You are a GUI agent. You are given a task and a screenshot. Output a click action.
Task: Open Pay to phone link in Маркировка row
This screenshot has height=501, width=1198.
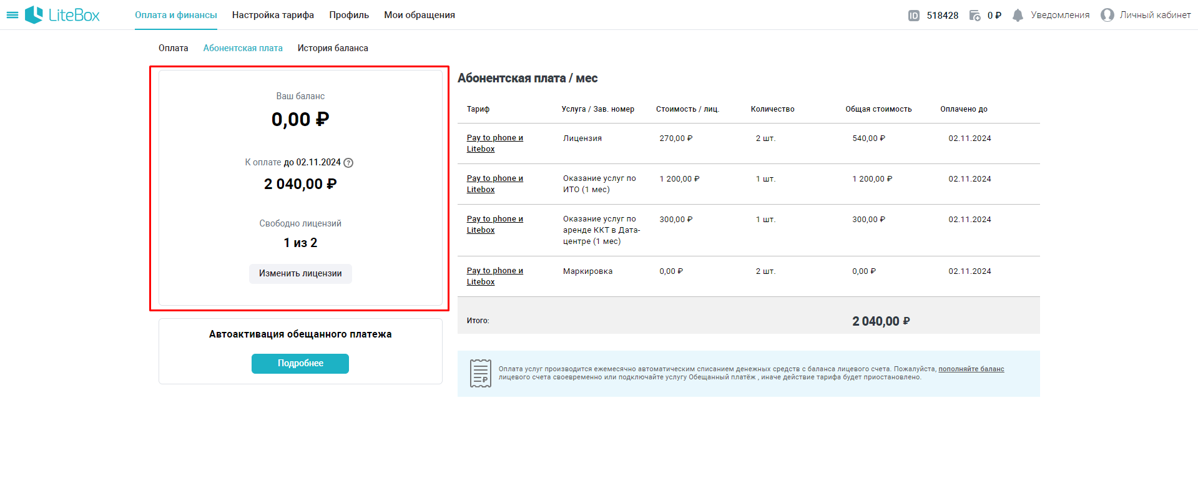495,276
